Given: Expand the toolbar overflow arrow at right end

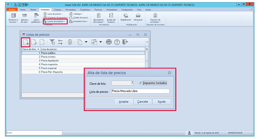Looking at the screenshot, I should [x=147, y=42].
